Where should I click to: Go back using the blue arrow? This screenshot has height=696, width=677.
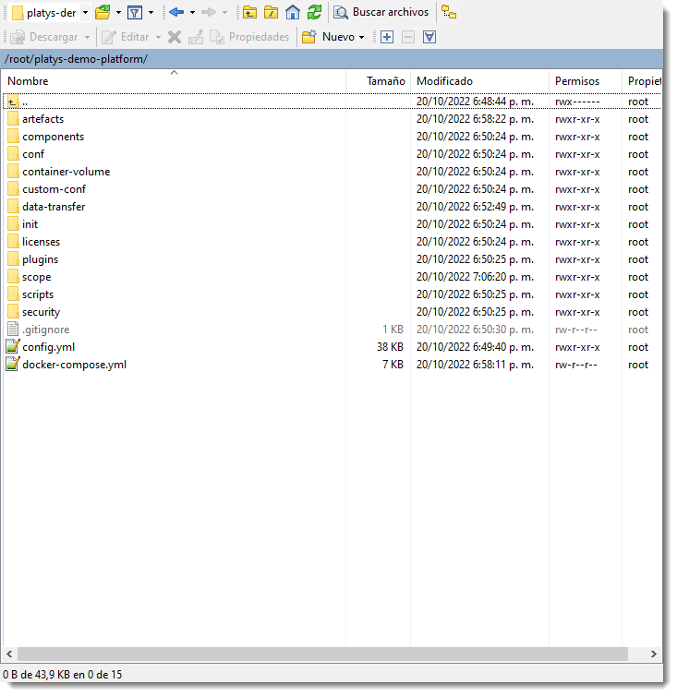point(175,12)
